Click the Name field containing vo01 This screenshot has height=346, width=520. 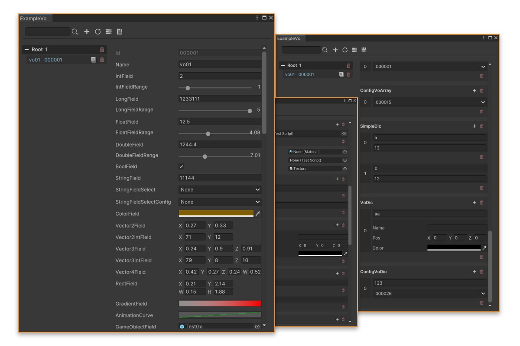[x=220, y=65]
